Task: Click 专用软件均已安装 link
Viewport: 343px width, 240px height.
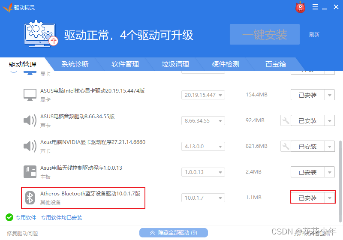Action: (61, 217)
